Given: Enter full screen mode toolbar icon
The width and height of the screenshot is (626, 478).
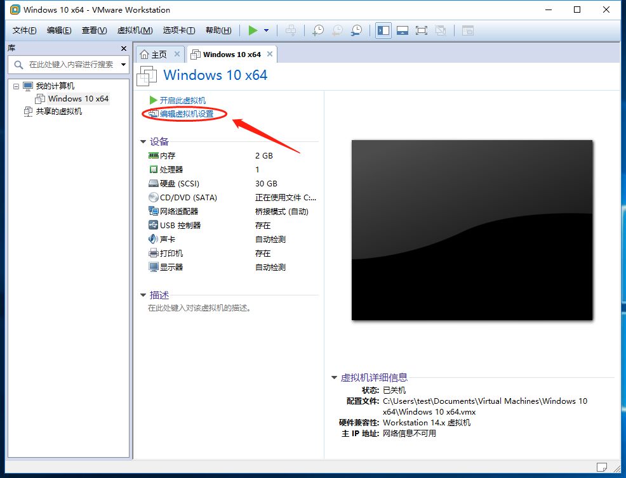Looking at the screenshot, I should [x=421, y=30].
